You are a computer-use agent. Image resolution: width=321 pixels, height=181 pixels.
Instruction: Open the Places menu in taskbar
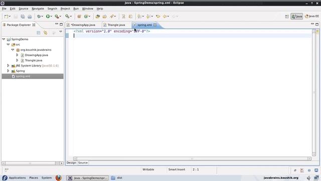[x=34, y=177]
